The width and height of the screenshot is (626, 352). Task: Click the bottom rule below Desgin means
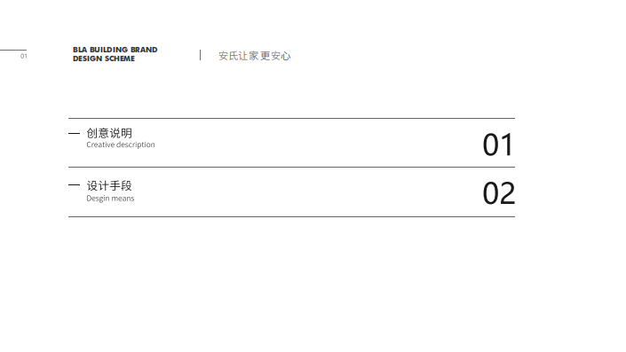click(291, 217)
